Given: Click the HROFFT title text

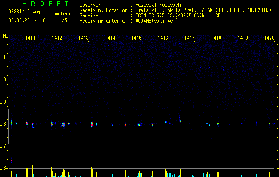Looking at the screenshot, I should coord(45,4).
